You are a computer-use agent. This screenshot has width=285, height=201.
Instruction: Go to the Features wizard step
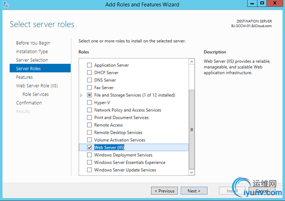[x=24, y=77]
